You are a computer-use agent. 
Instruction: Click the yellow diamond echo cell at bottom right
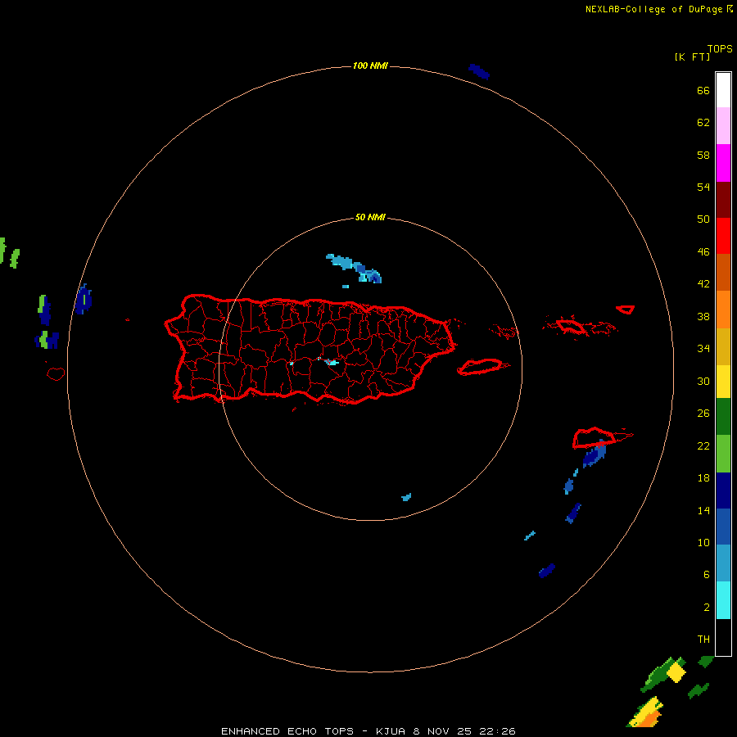[676, 671]
